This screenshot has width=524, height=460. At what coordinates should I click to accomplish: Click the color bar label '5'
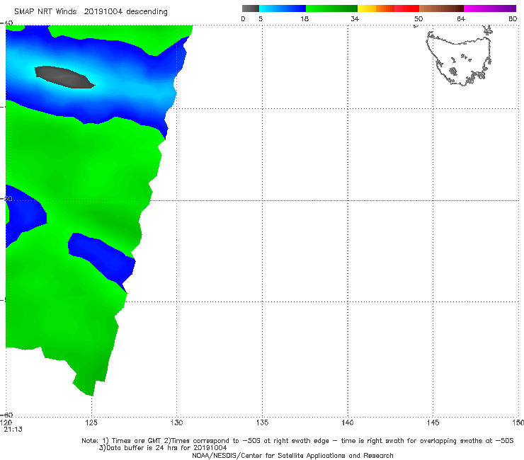point(261,19)
